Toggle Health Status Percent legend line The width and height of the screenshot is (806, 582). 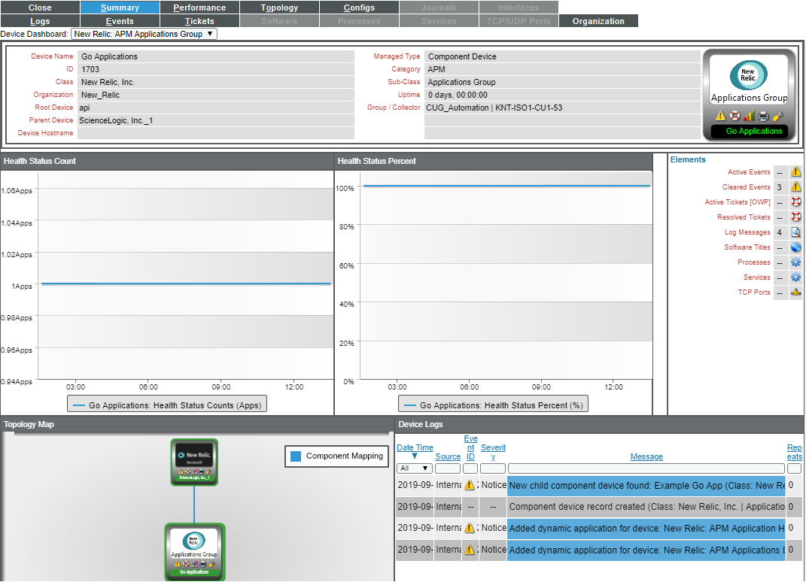[x=494, y=405]
